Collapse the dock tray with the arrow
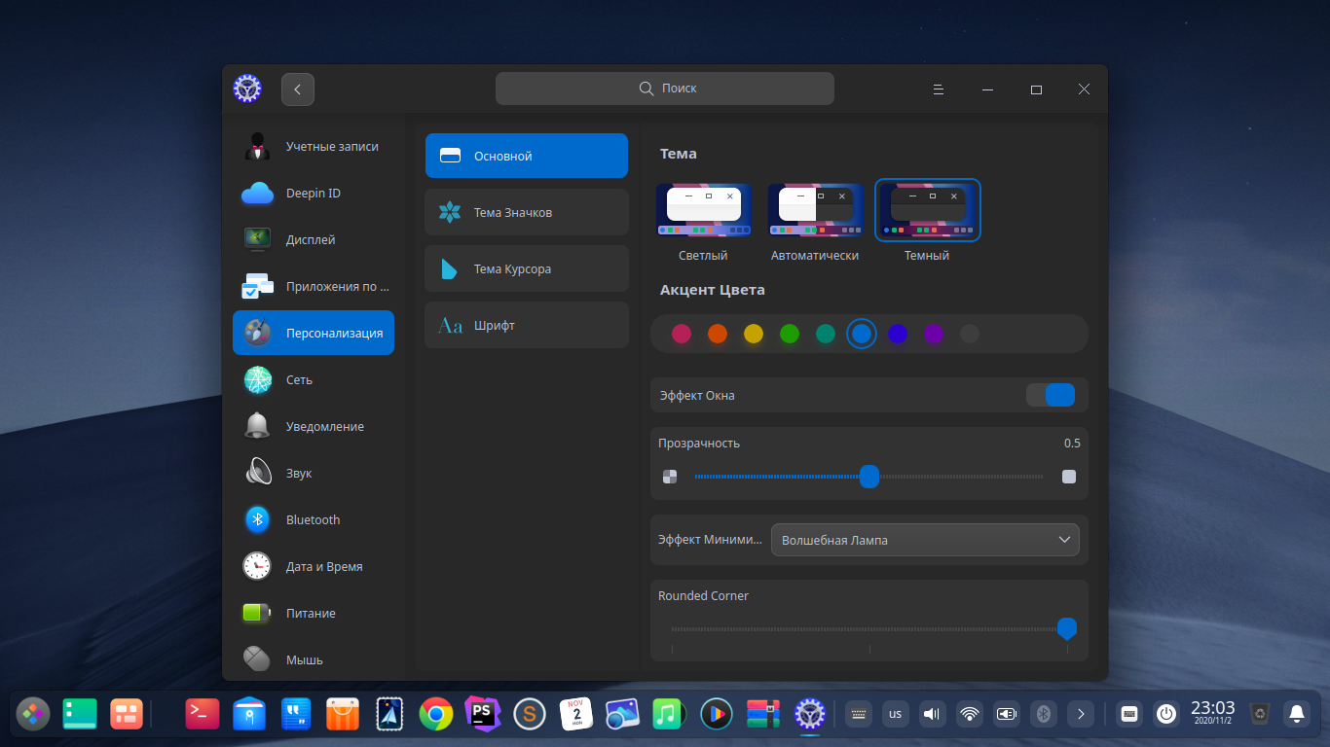Viewport: 1330px width, 747px height. click(x=1081, y=714)
